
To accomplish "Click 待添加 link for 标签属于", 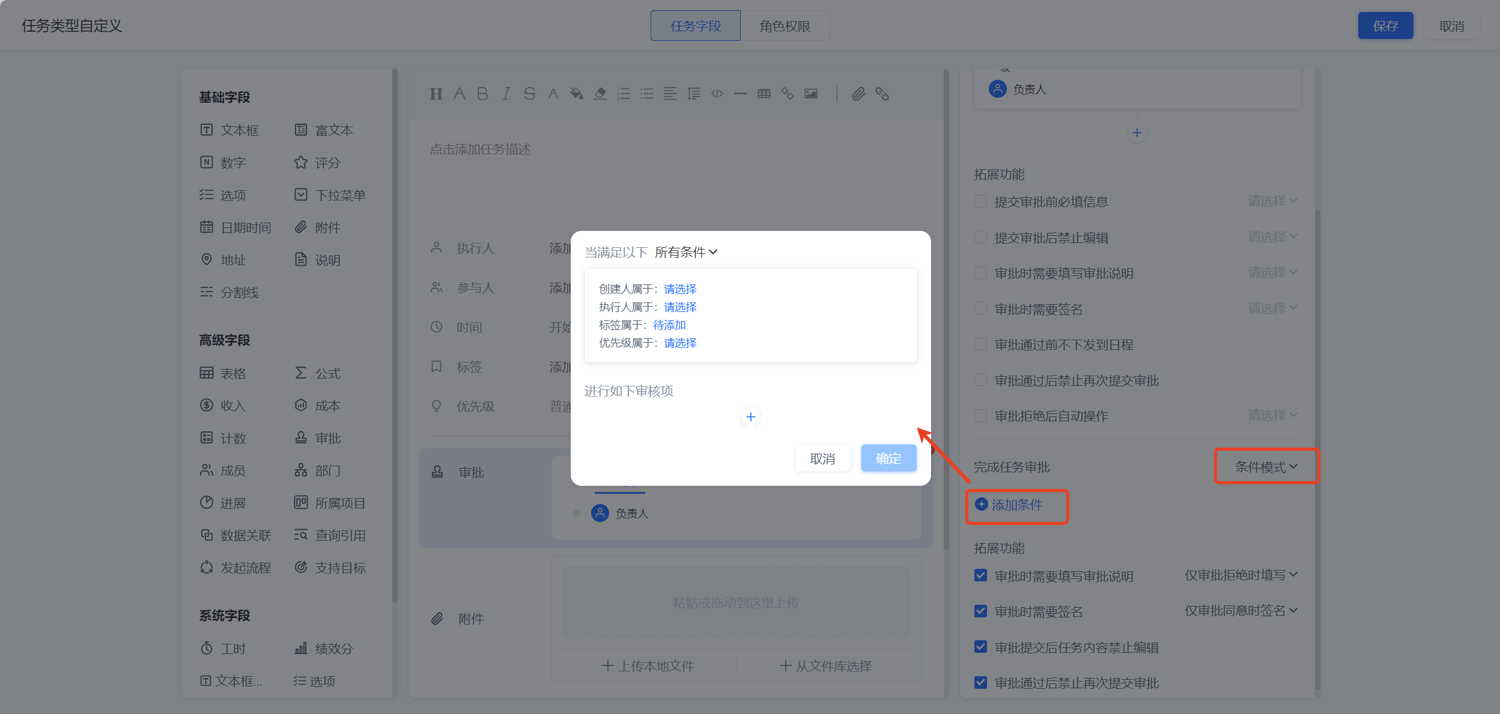I will tap(669, 325).
